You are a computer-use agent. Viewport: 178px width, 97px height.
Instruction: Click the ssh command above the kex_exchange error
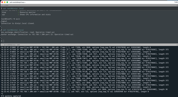[x=13, y=30]
